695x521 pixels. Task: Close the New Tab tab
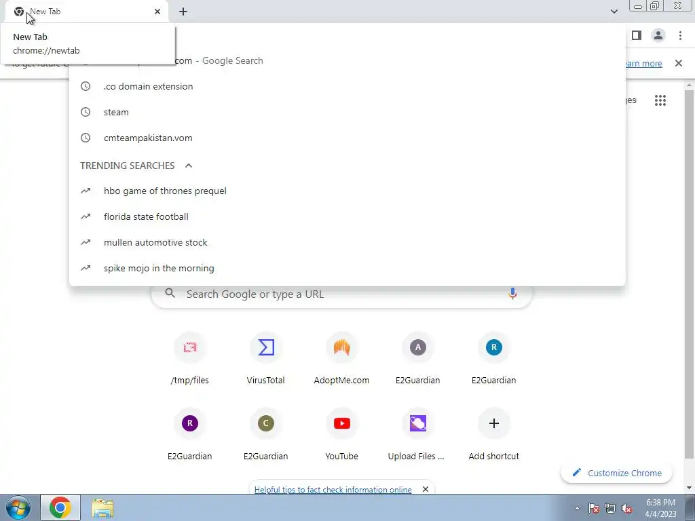[157, 12]
